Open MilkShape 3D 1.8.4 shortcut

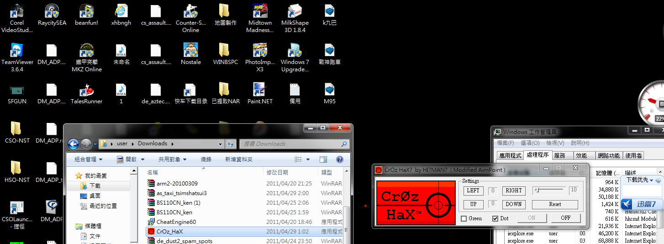pos(295,18)
